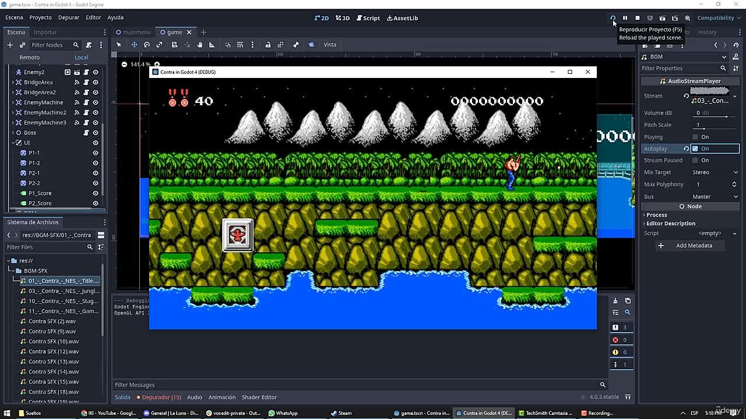Open the Script empty dropdown
The width and height of the screenshot is (746, 419).
[715, 233]
